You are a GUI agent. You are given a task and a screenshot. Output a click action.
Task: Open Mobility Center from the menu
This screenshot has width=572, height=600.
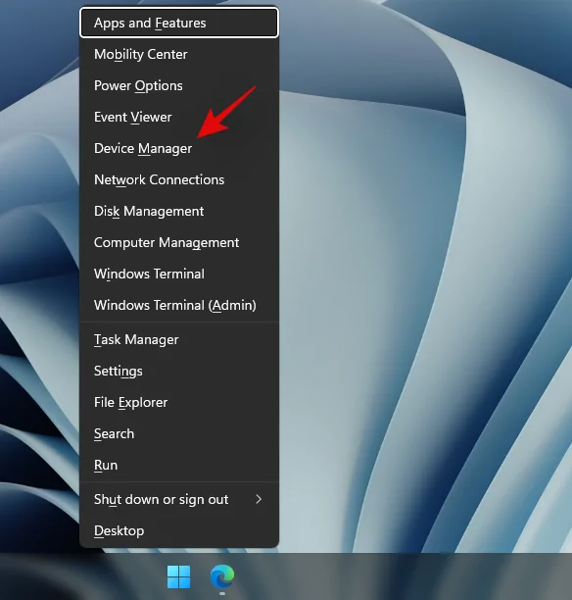click(x=179, y=54)
